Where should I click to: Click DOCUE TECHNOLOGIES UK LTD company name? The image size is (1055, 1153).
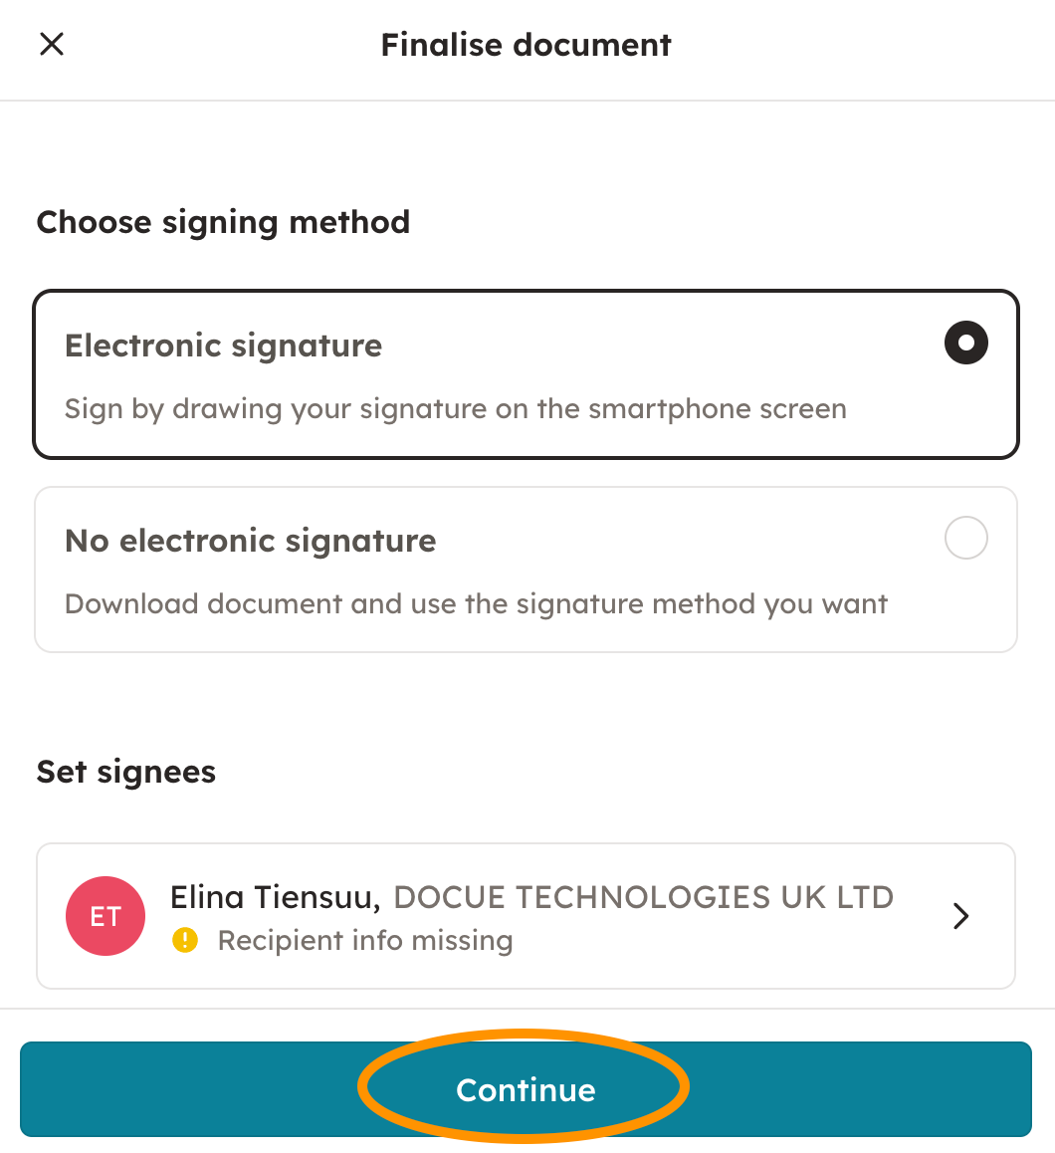coord(643,897)
